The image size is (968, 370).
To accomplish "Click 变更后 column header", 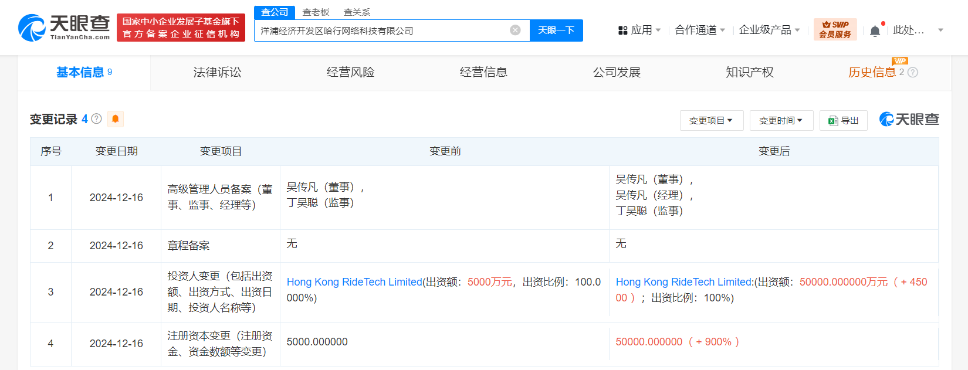I will (x=774, y=151).
